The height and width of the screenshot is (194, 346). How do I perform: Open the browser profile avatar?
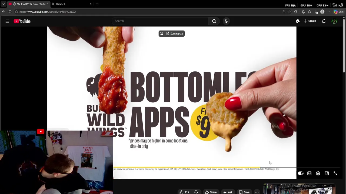322,12
